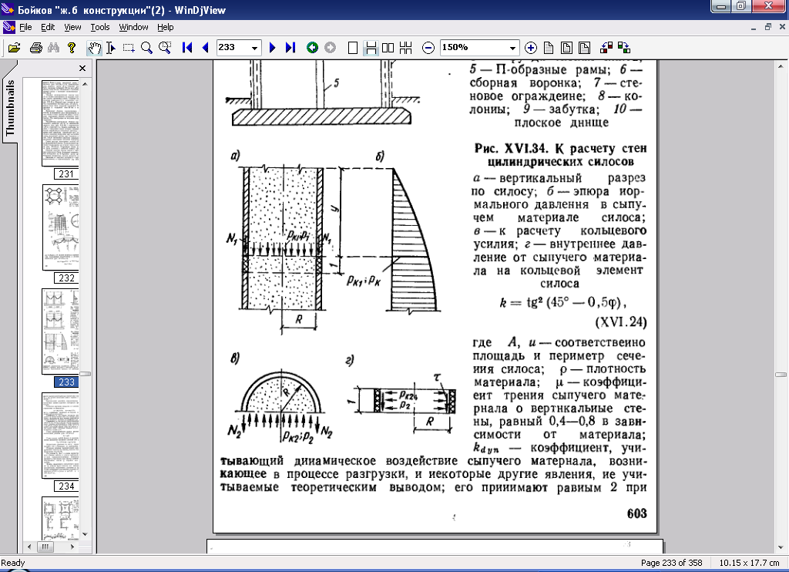Click the vertical scrollbar thumb of document
This screenshot has height=572, width=789.
781,375
